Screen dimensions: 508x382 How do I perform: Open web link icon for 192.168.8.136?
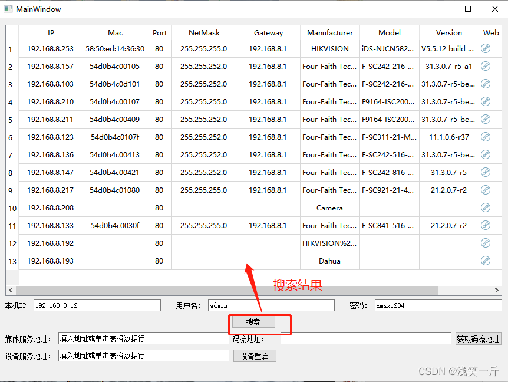[x=486, y=154]
